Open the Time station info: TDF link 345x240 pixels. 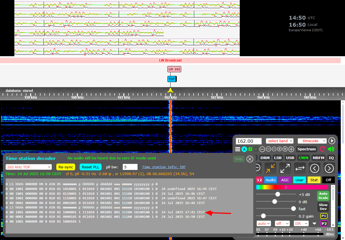click(x=164, y=167)
